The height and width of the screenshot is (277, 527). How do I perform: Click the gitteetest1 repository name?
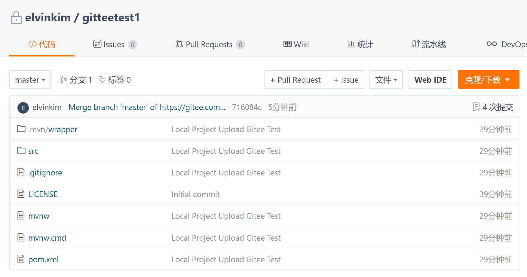(x=111, y=18)
